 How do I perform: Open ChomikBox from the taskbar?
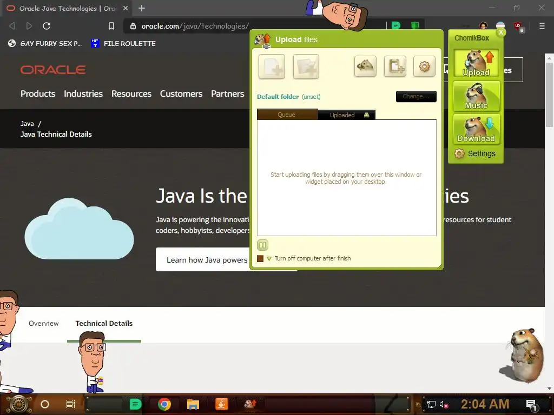coord(250,404)
